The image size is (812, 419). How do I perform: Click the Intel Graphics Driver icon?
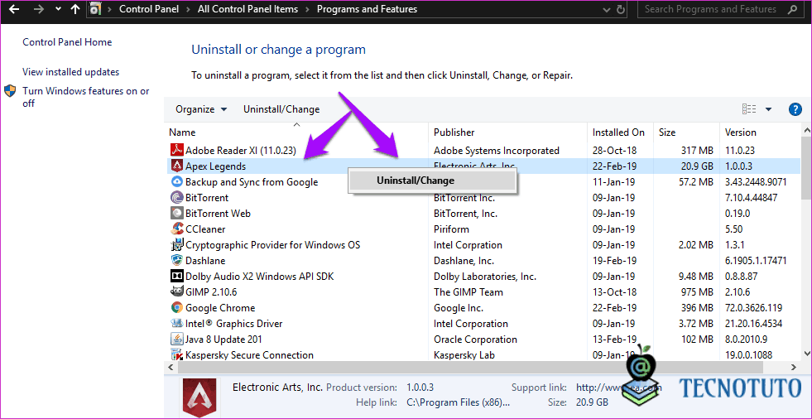177,323
